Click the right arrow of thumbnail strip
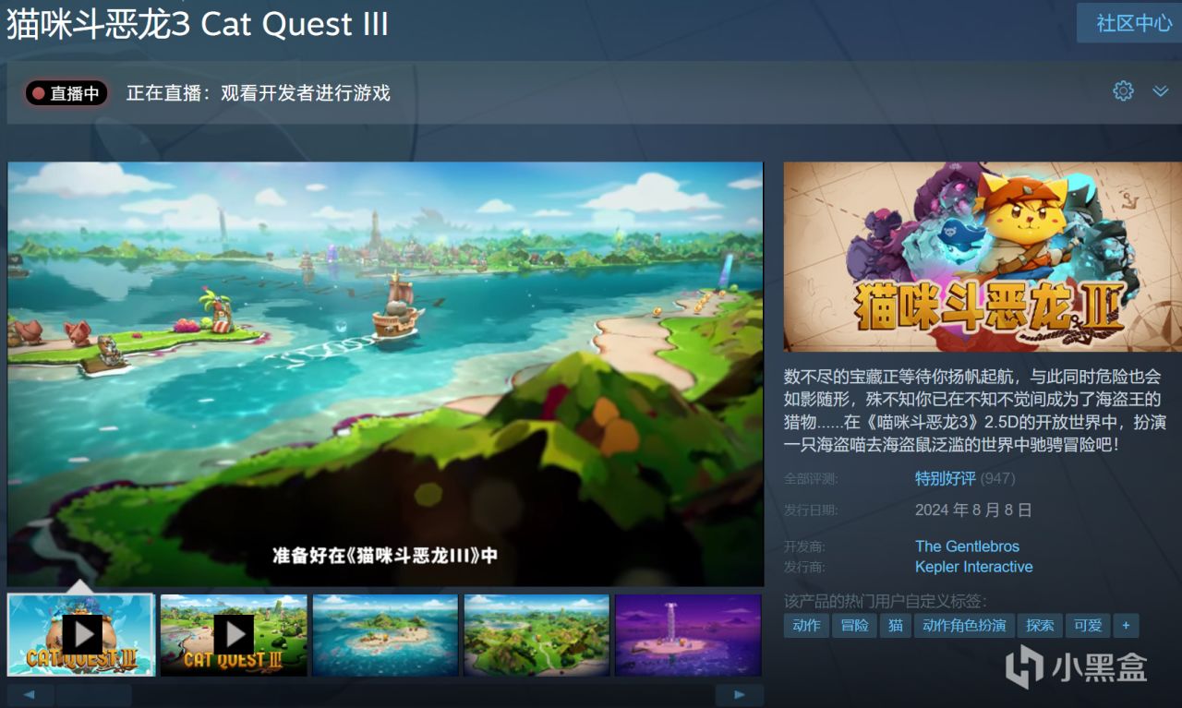The image size is (1182, 708). [740, 694]
